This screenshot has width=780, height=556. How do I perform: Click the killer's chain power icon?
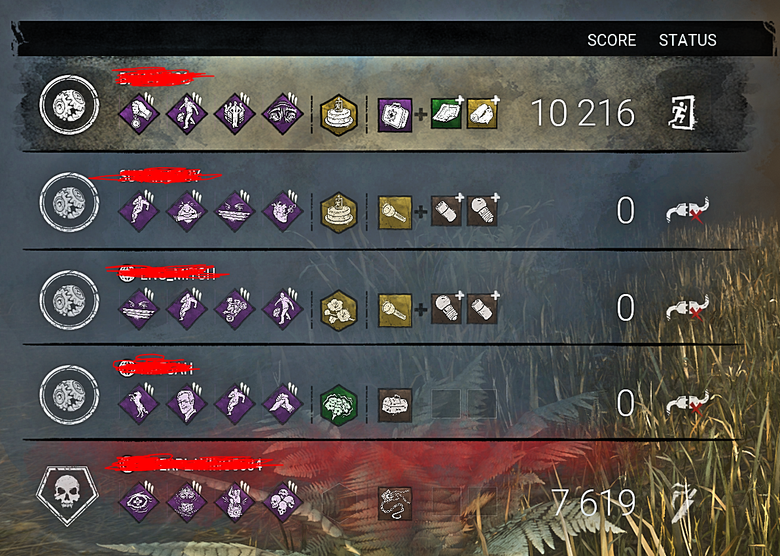395,503
